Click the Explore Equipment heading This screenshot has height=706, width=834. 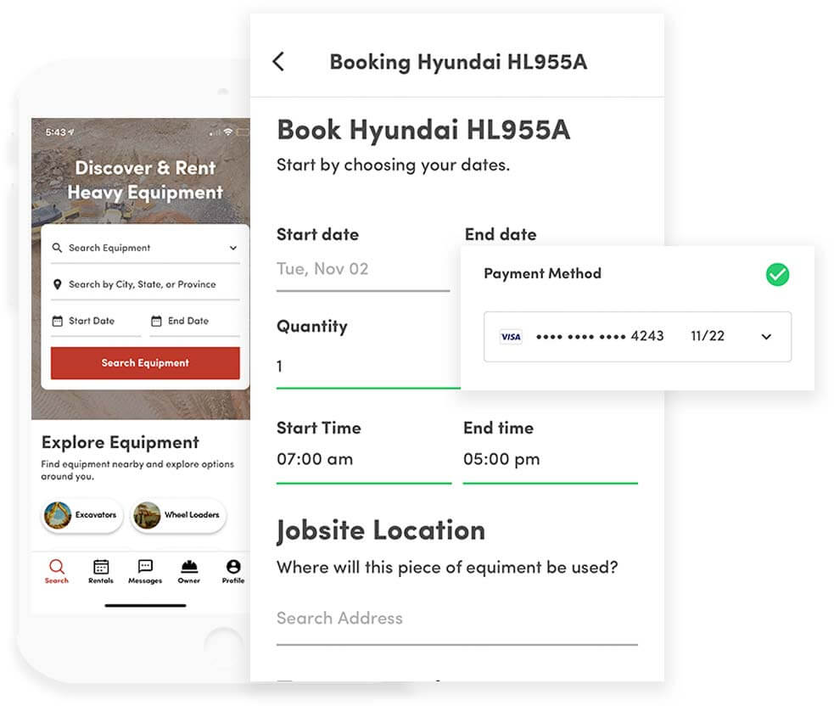point(120,443)
